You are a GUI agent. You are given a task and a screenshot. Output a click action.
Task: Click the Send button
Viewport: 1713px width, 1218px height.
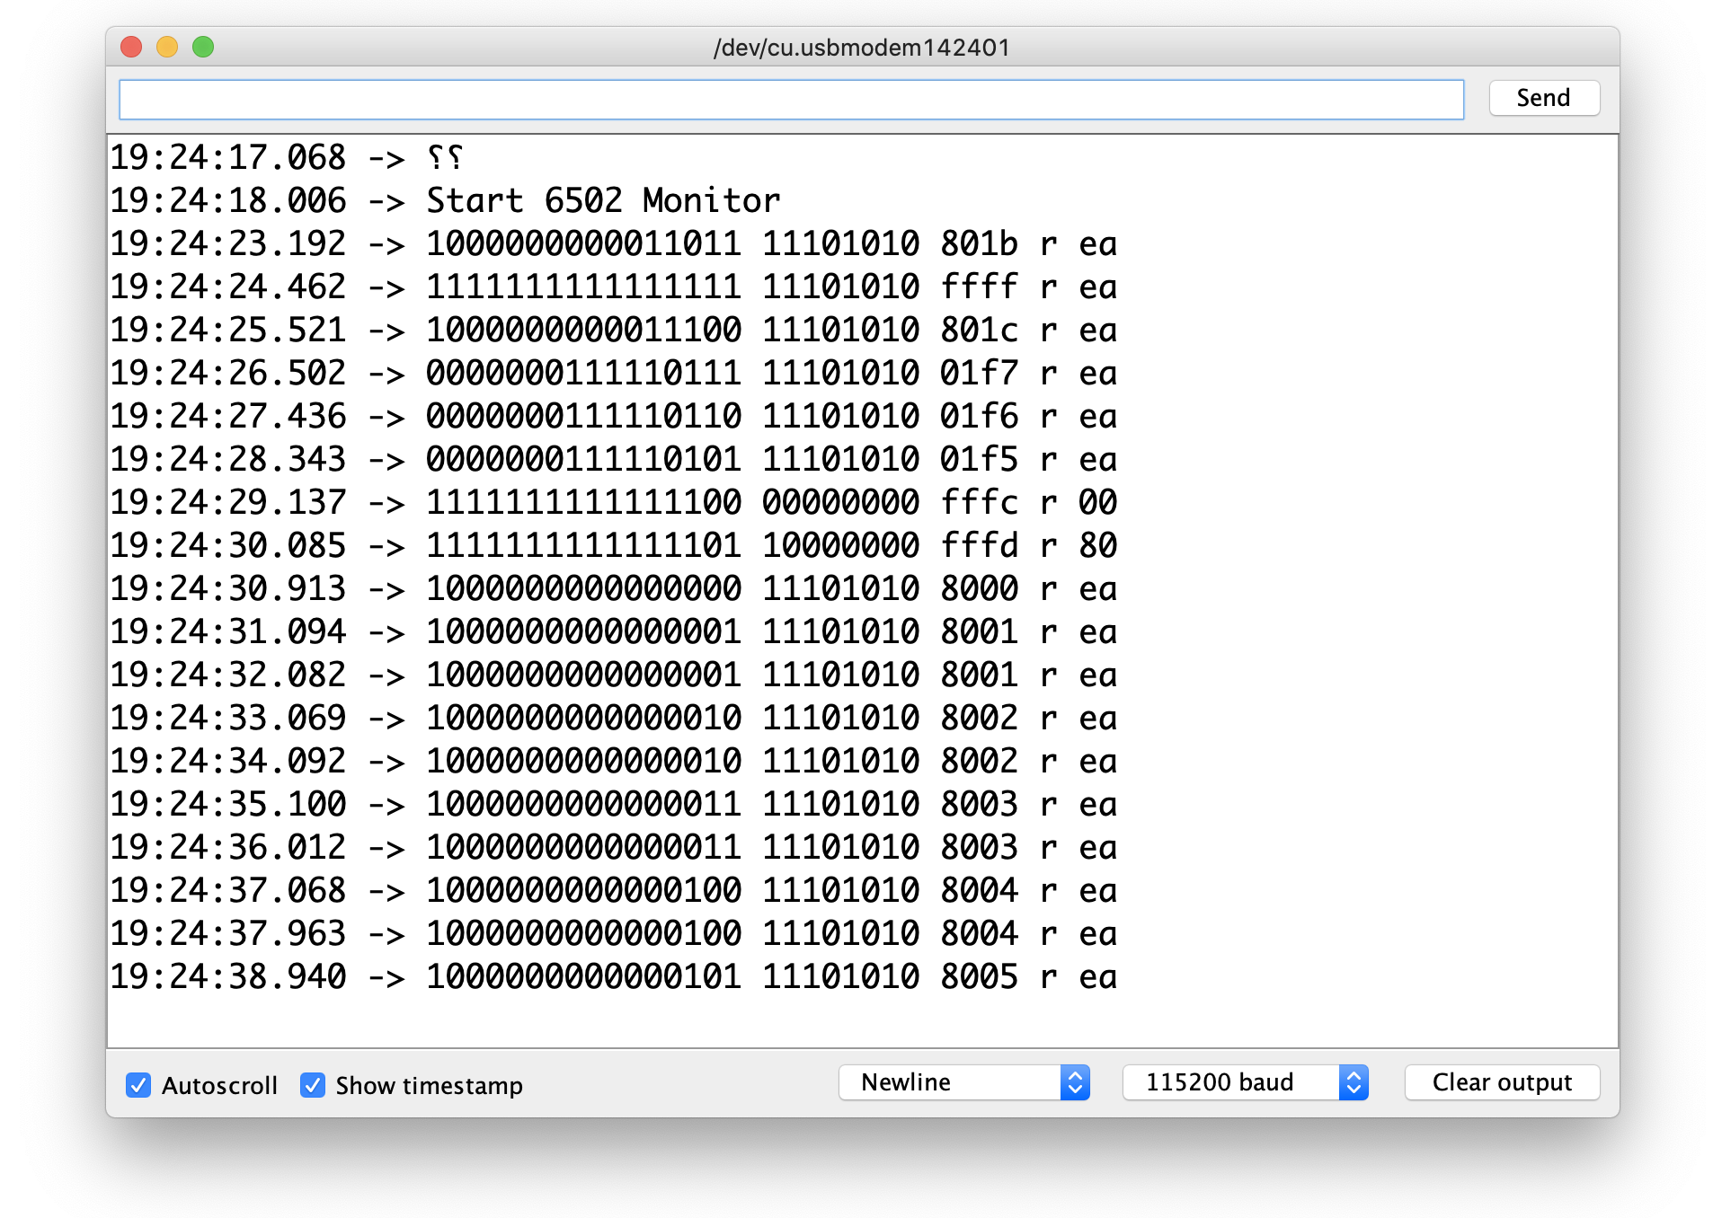[x=1543, y=97]
